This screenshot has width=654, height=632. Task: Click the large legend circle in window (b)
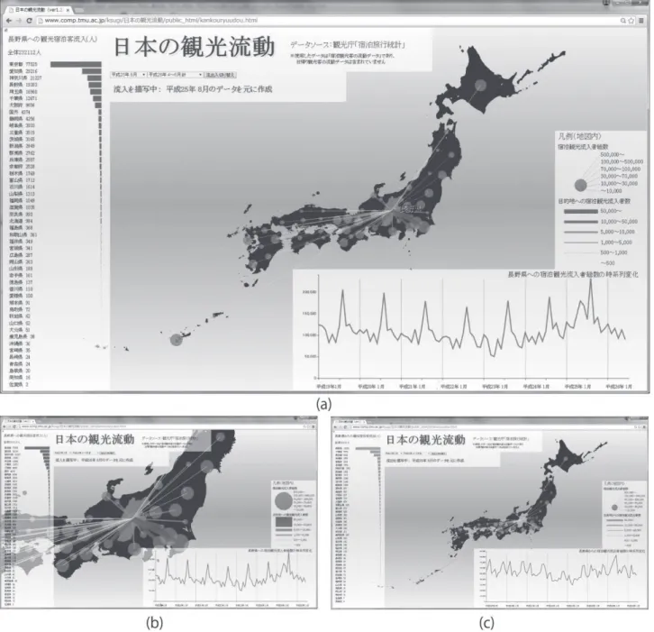point(283,500)
